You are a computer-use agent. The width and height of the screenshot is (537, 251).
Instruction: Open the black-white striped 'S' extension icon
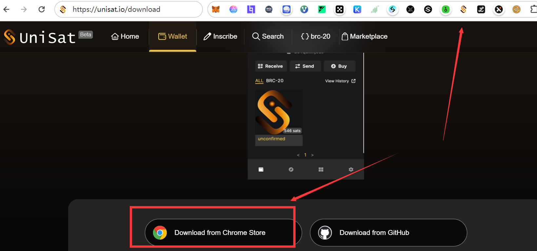[428, 10]
